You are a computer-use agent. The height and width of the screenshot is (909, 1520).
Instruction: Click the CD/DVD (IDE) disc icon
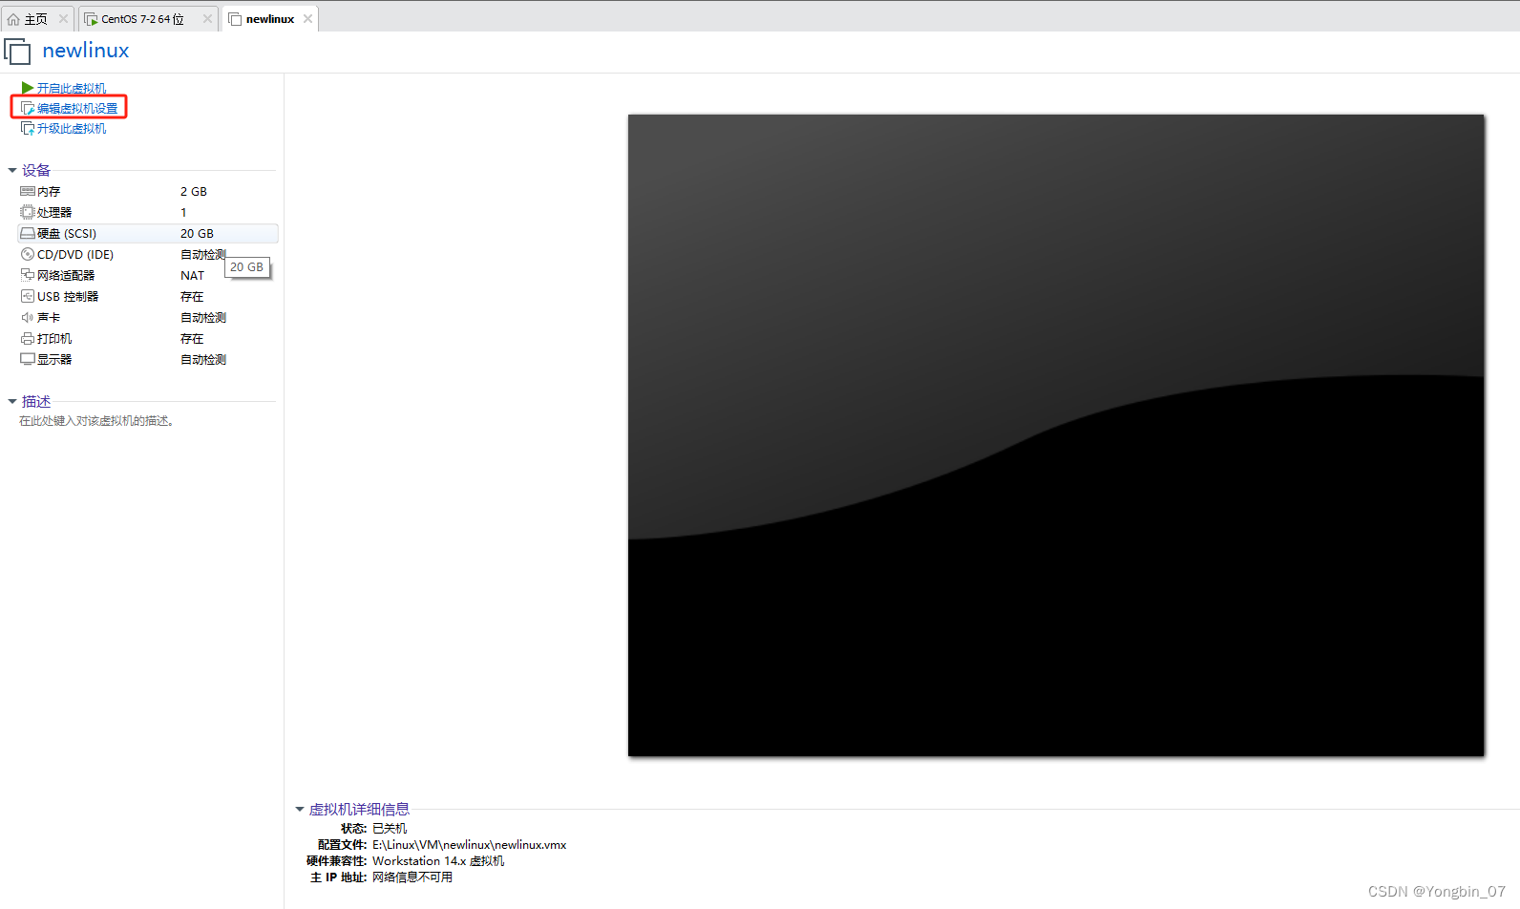(28, 255)
